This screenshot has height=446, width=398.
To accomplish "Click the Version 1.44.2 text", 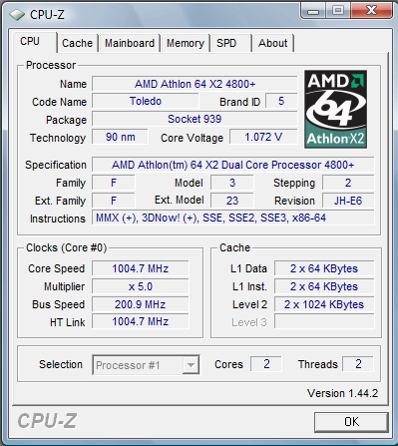I will (x=342, y=393).
